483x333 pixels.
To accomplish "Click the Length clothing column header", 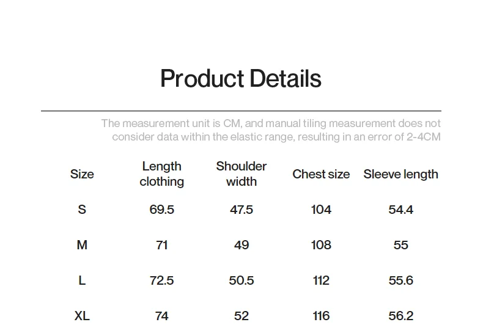I will [162, 174].
